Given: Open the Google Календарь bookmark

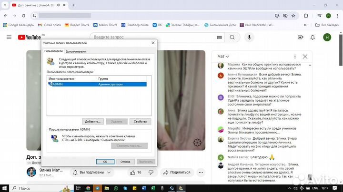Looking at the screenshot, I should pos(19,25).
